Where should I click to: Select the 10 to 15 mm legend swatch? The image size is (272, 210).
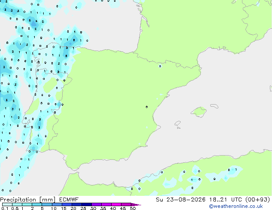point(57,204)
